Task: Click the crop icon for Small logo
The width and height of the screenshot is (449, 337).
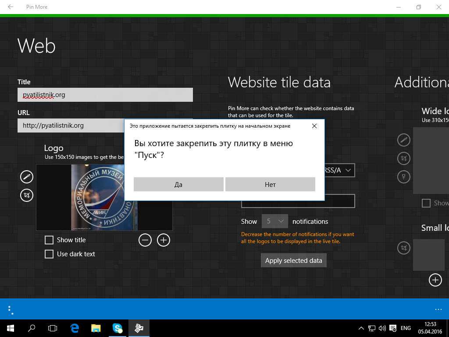Action: click(403, 248)
